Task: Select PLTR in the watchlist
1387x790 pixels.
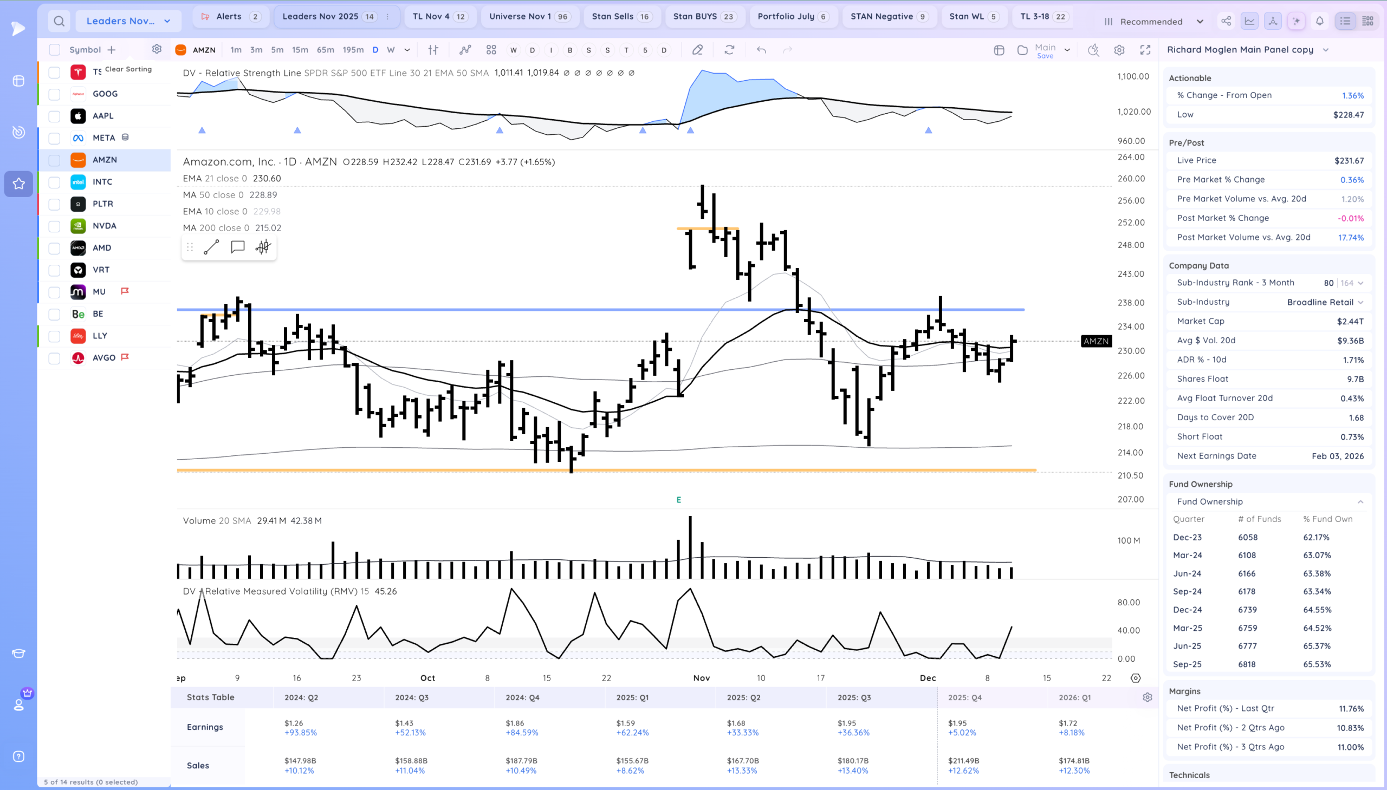Action: coord(103,204)
